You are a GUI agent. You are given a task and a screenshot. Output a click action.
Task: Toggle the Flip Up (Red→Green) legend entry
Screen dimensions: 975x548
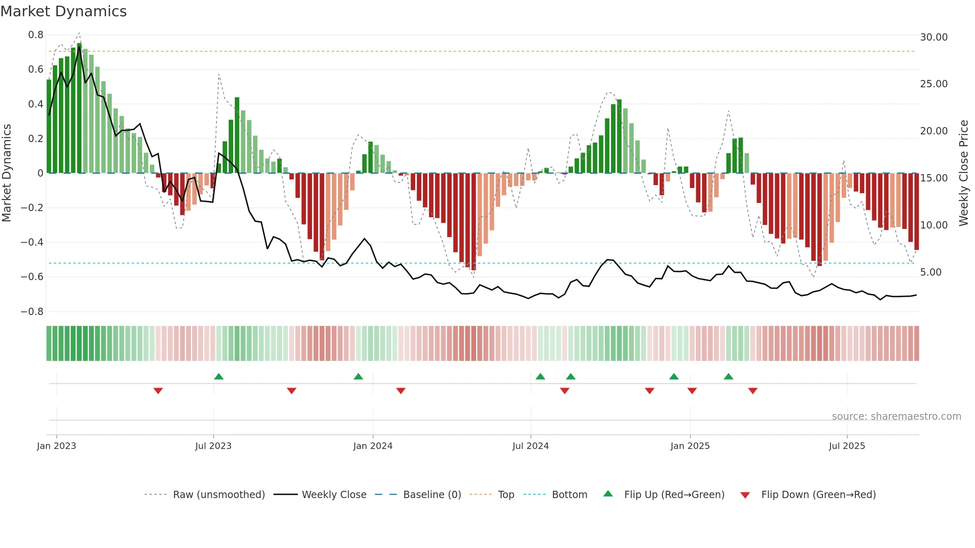664,494
